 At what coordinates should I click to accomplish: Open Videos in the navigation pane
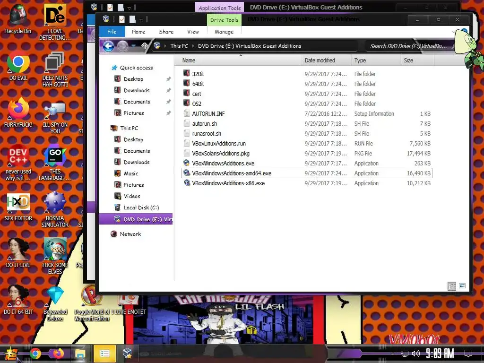(x=132, y=196)
